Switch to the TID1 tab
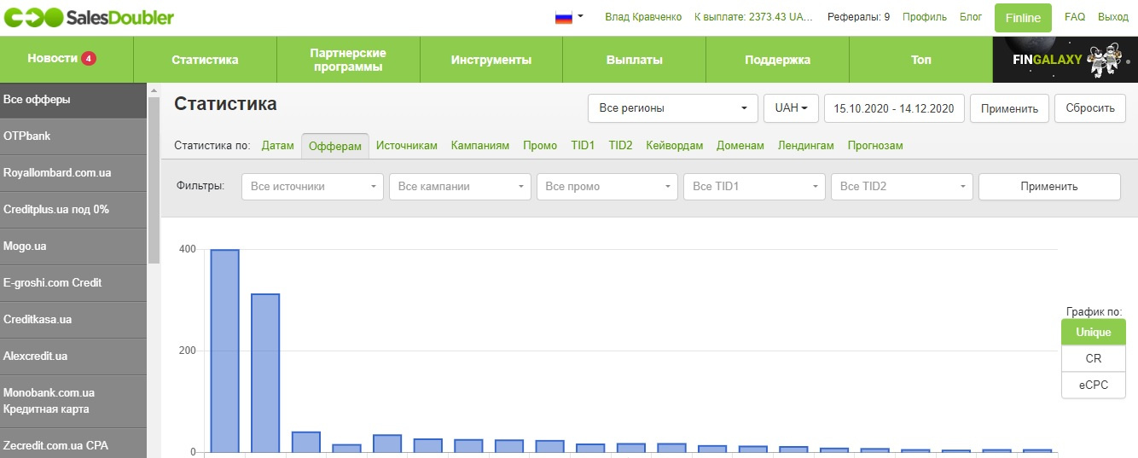The width and height of the screenshot is (1138, 458). [584, 146]
